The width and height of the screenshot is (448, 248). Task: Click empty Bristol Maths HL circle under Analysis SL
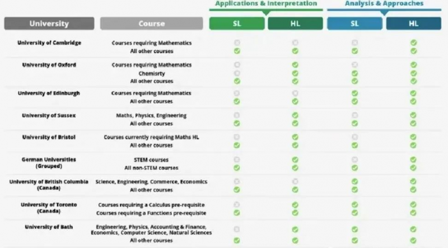coord(354,137)
